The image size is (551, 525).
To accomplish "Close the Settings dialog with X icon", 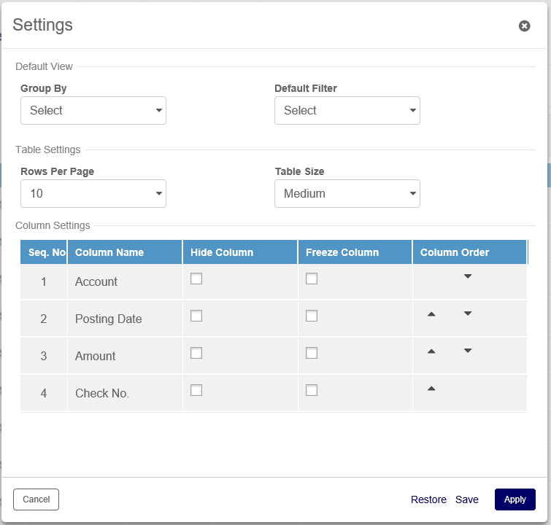I will (524, 26).
